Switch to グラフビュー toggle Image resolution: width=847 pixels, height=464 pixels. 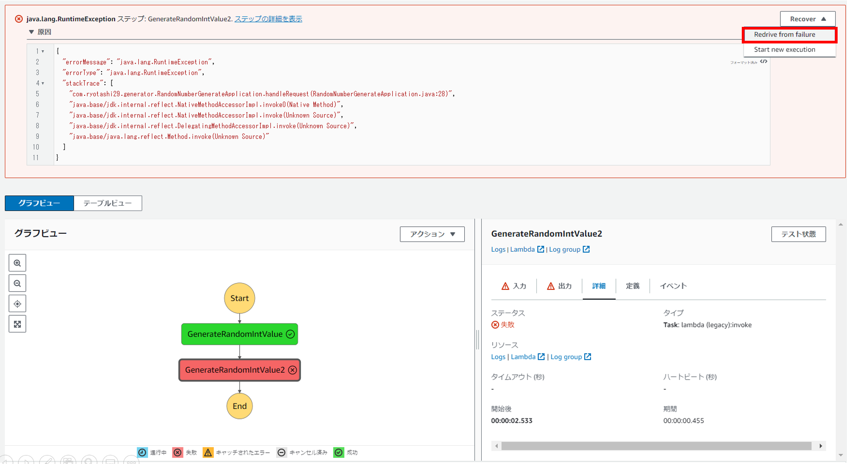click(x=39, y=203)
